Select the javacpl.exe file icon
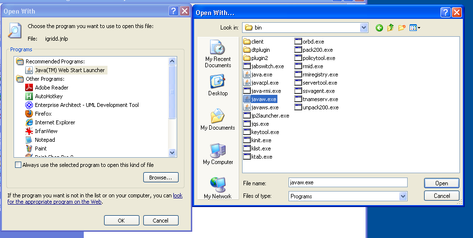Screen dimensions: 473x238 click(x=247, y=83)
